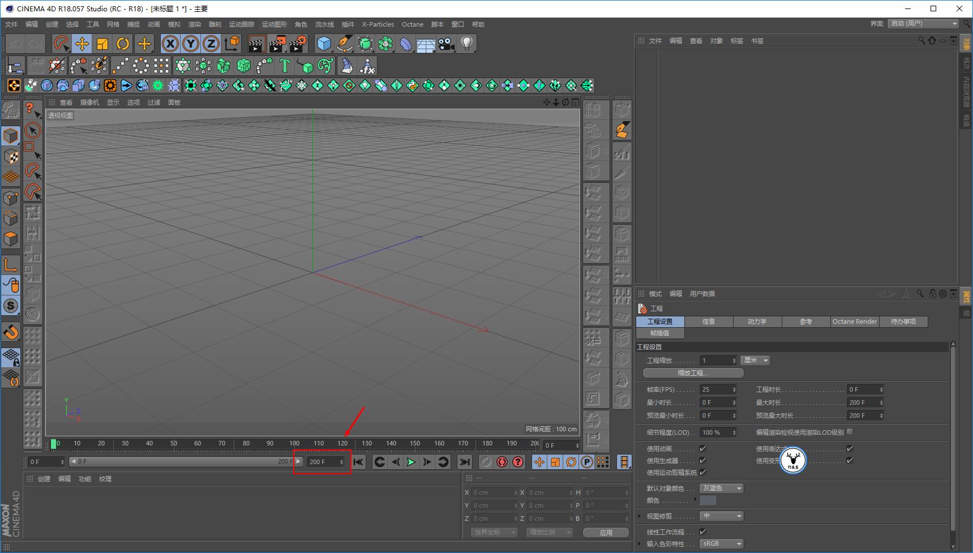Render to Picture Viewer
The width and height of the screenshot is (973, 553).
click(277, 44)
